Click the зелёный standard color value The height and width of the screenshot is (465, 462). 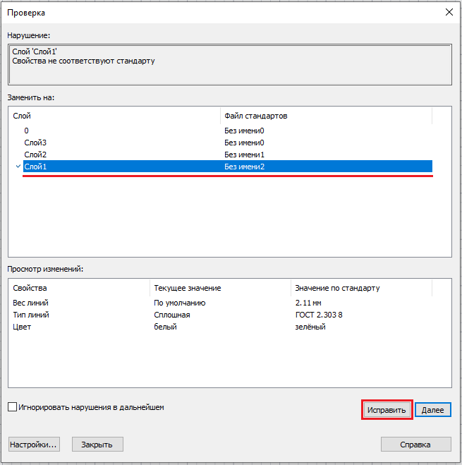(x=310, y=327)
